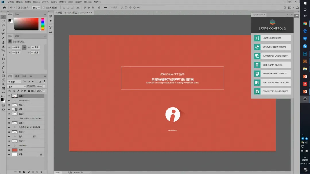Click the Actions play panel icon
The height and width of the screenshot is (174, 310).
coord(51,21)
